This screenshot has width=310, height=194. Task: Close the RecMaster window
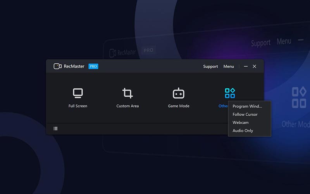click(255, 66)
